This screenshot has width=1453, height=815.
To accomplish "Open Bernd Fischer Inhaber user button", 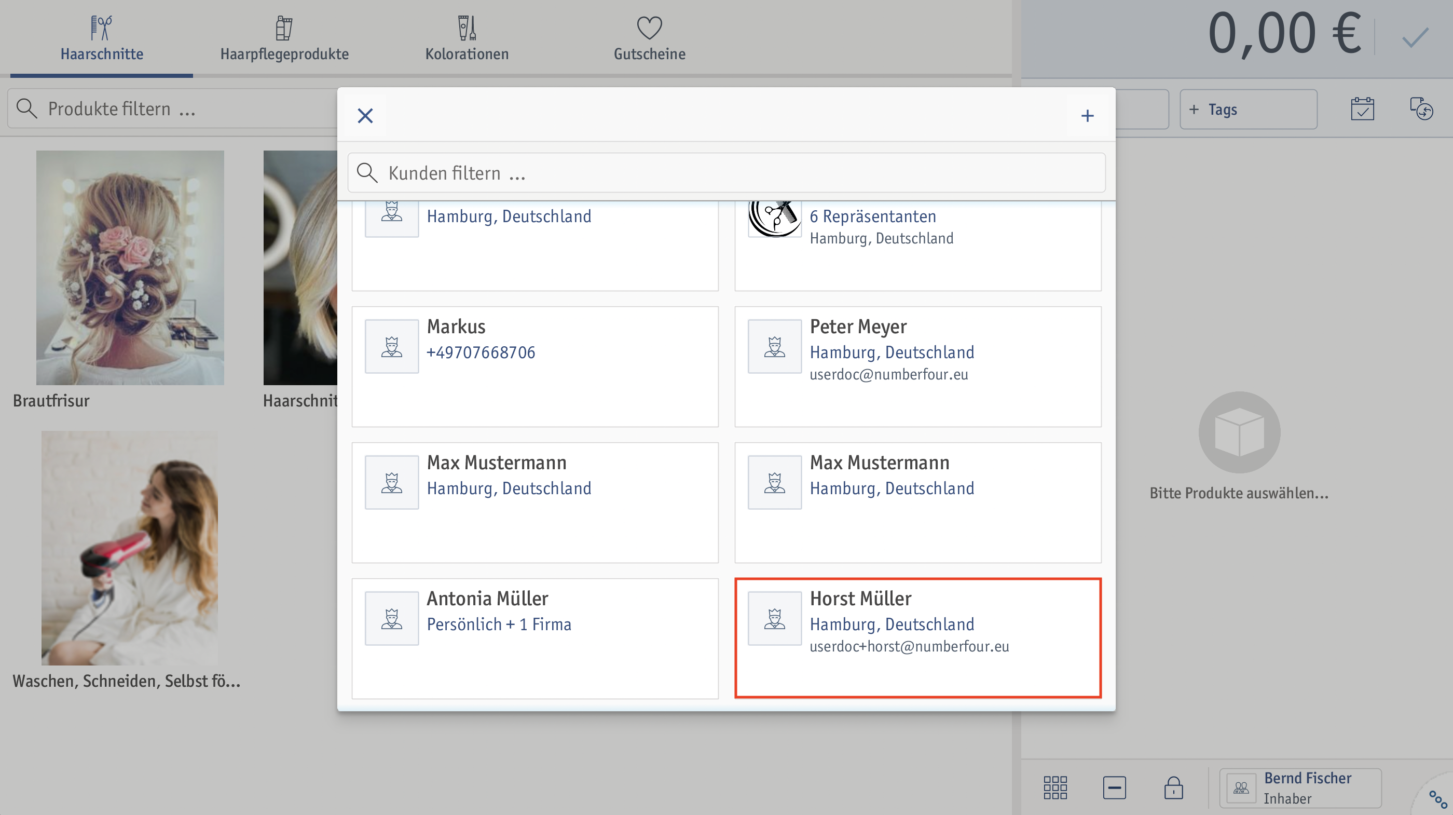I will tap(1300, 788).
